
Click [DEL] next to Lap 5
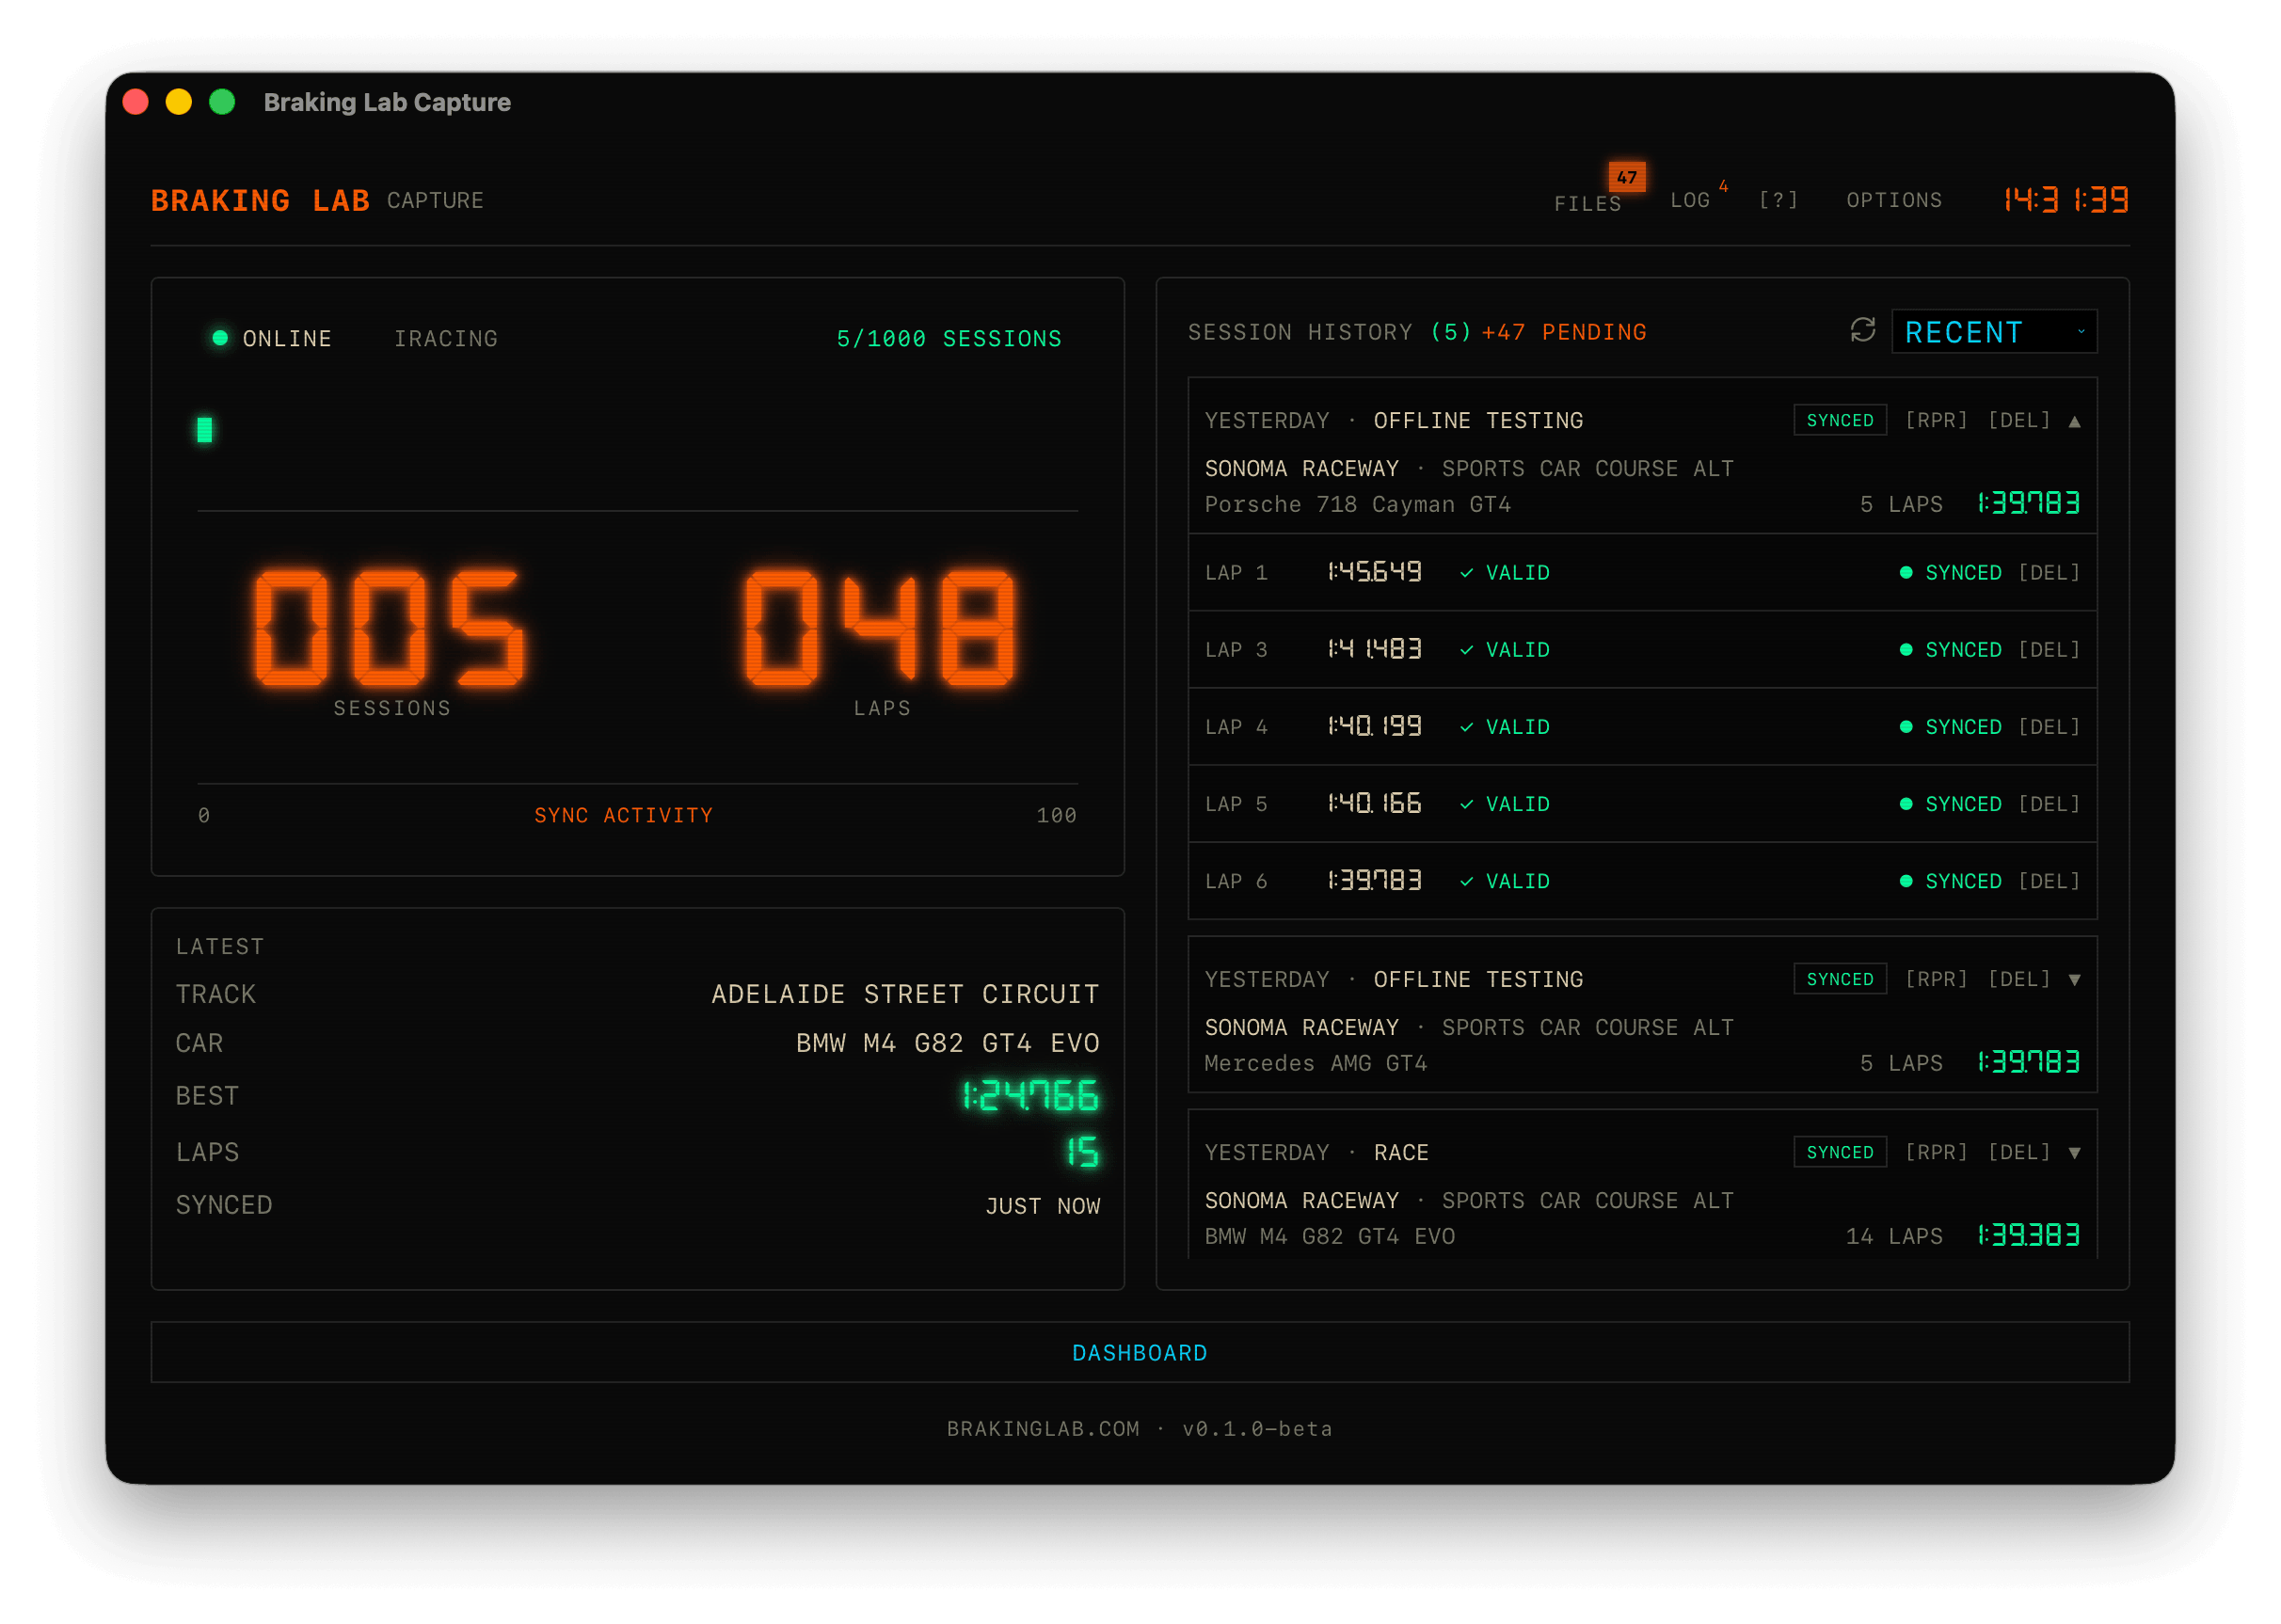tap(2049, 803)
